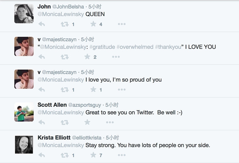The height and width of the screenshot is (163, 239).
Task: Star Scott Allen's "Be well" tweet
Action: click(x=87, y=122)
